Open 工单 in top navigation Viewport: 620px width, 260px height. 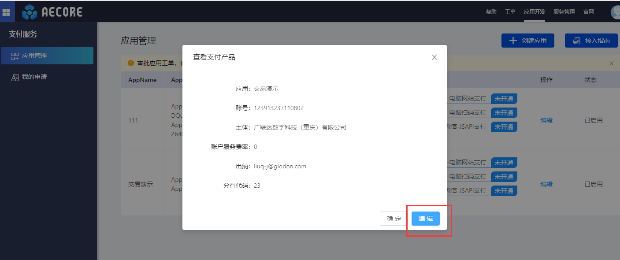point(510,12)
